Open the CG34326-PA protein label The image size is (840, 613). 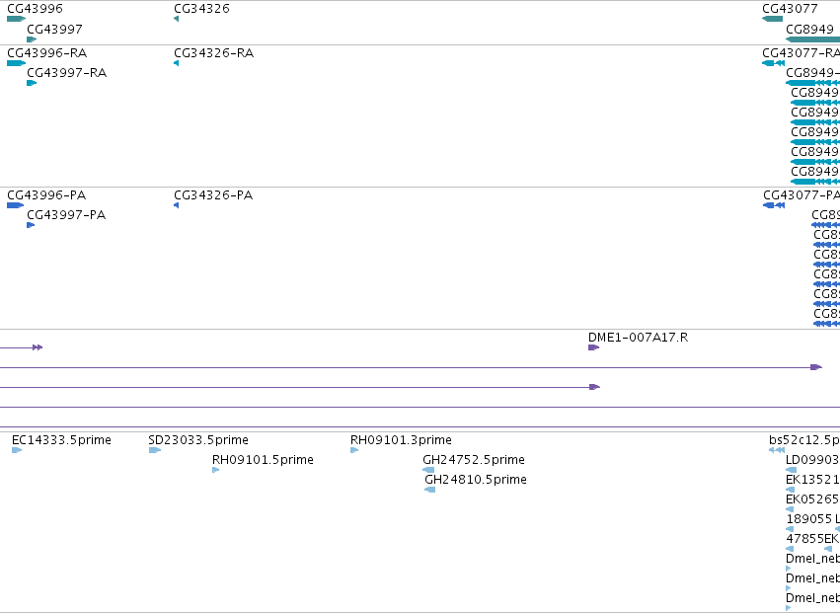[213, 195]
